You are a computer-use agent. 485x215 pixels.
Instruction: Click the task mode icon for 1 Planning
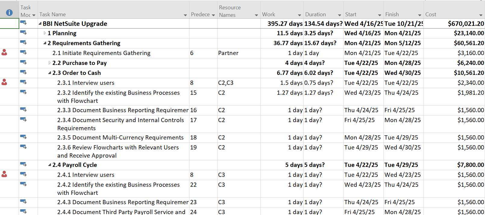23,32
